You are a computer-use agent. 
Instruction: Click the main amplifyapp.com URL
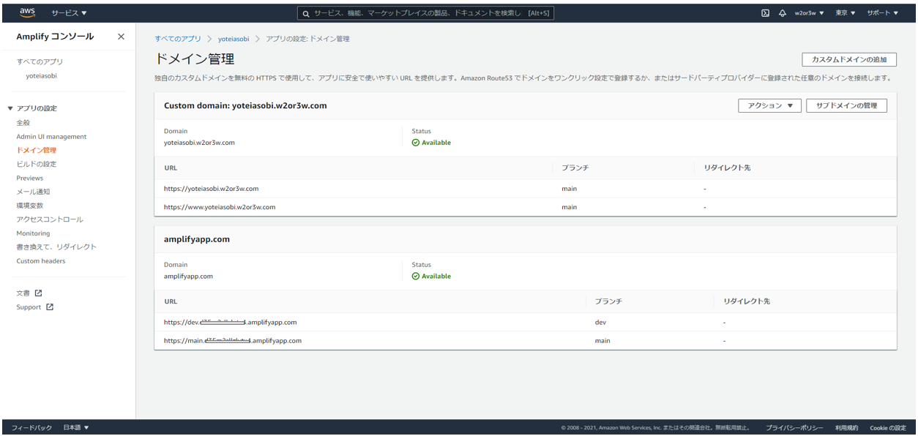pos(233,341)
